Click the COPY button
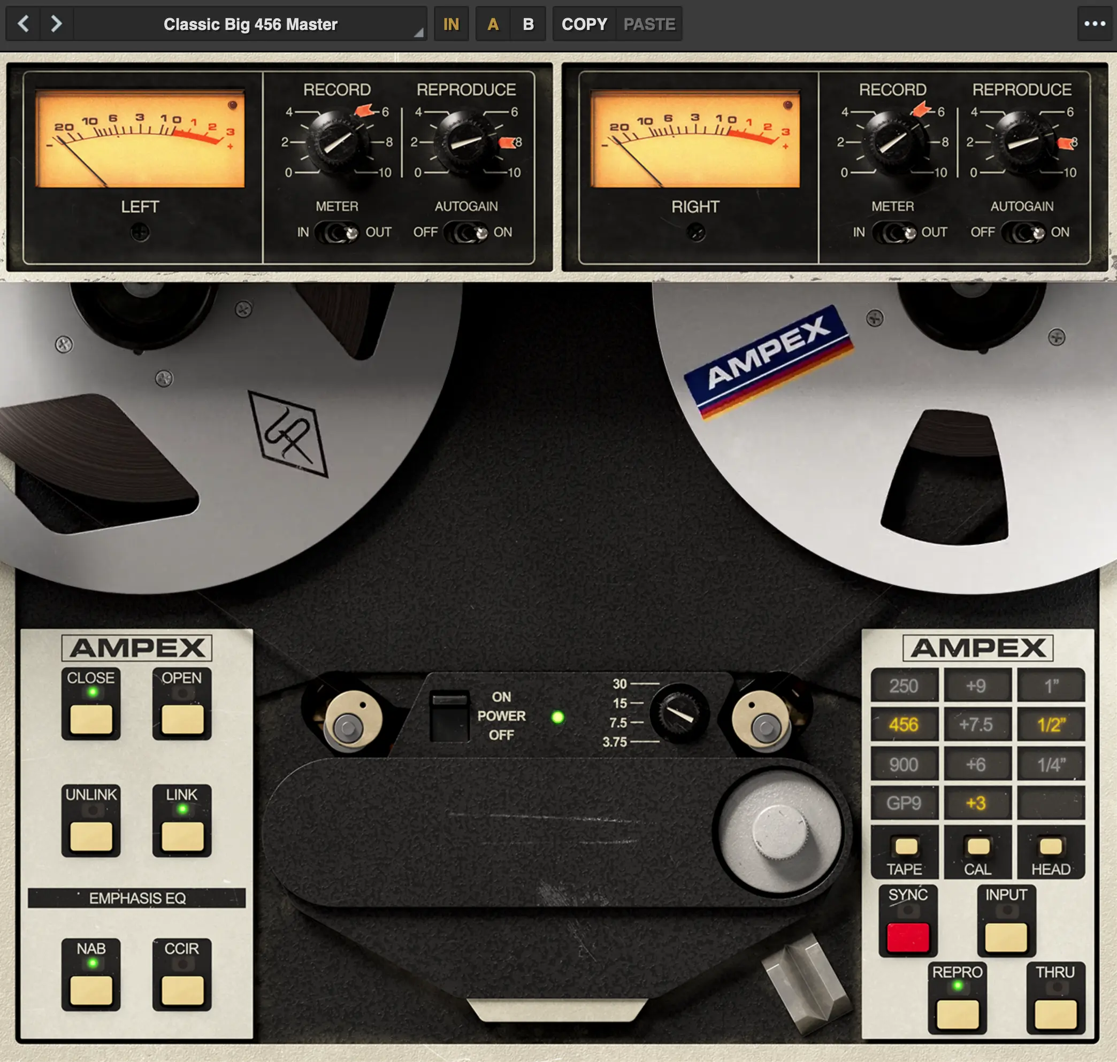Viewport: 1117px width, 1062px height. click(x=584, y=24)
